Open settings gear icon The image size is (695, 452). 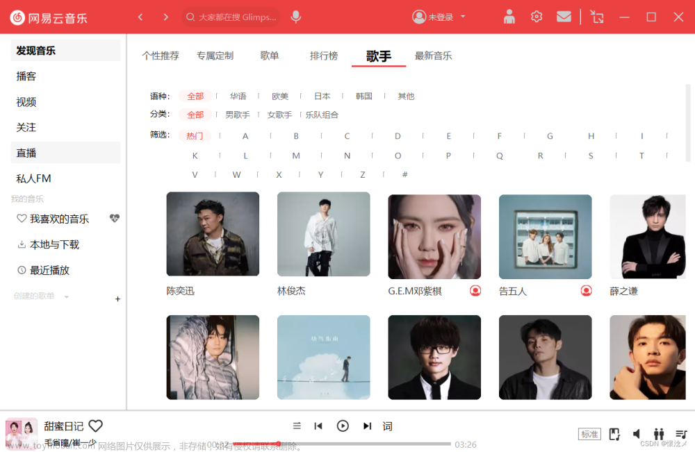pos(537,17)
